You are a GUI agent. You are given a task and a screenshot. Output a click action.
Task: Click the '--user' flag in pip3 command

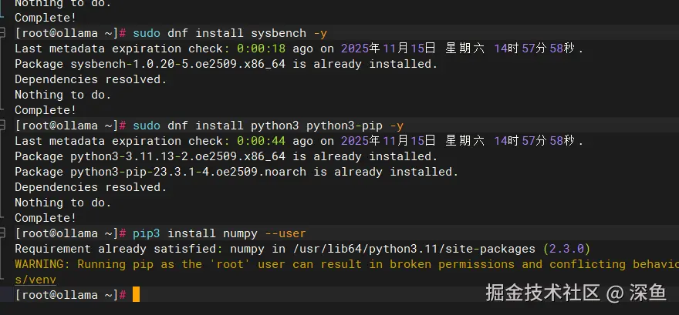pyautogui.click(x=285, y=233)
